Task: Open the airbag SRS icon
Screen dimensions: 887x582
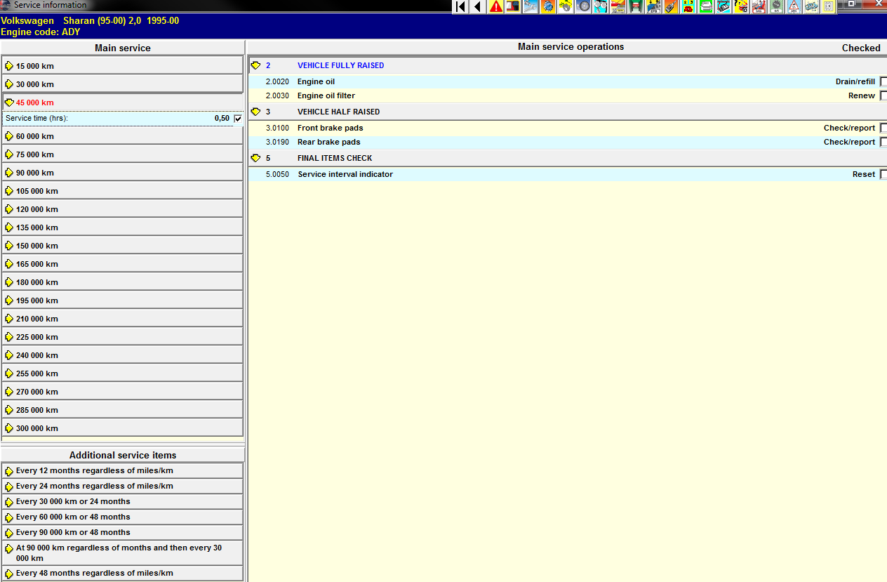Action: pos(759,6)
